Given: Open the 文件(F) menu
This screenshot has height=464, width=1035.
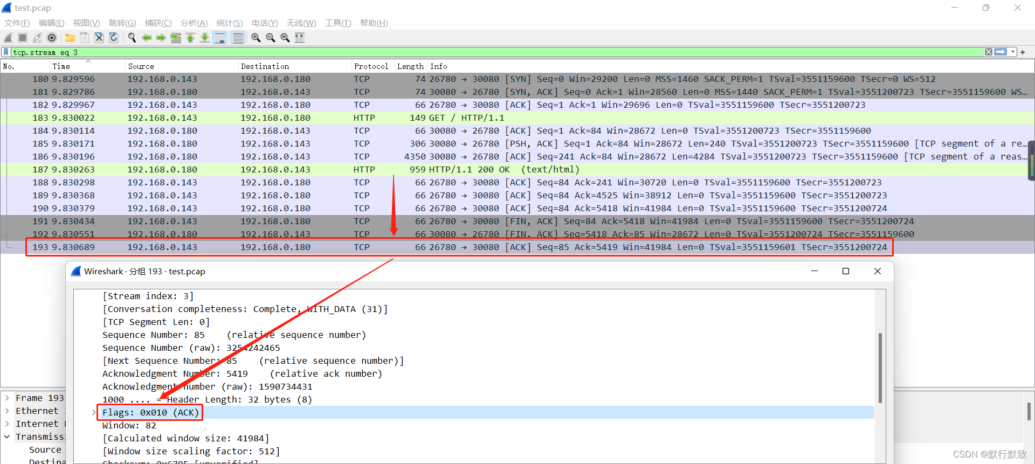Looking at the screenshot, I should click(x=17, y=23).
